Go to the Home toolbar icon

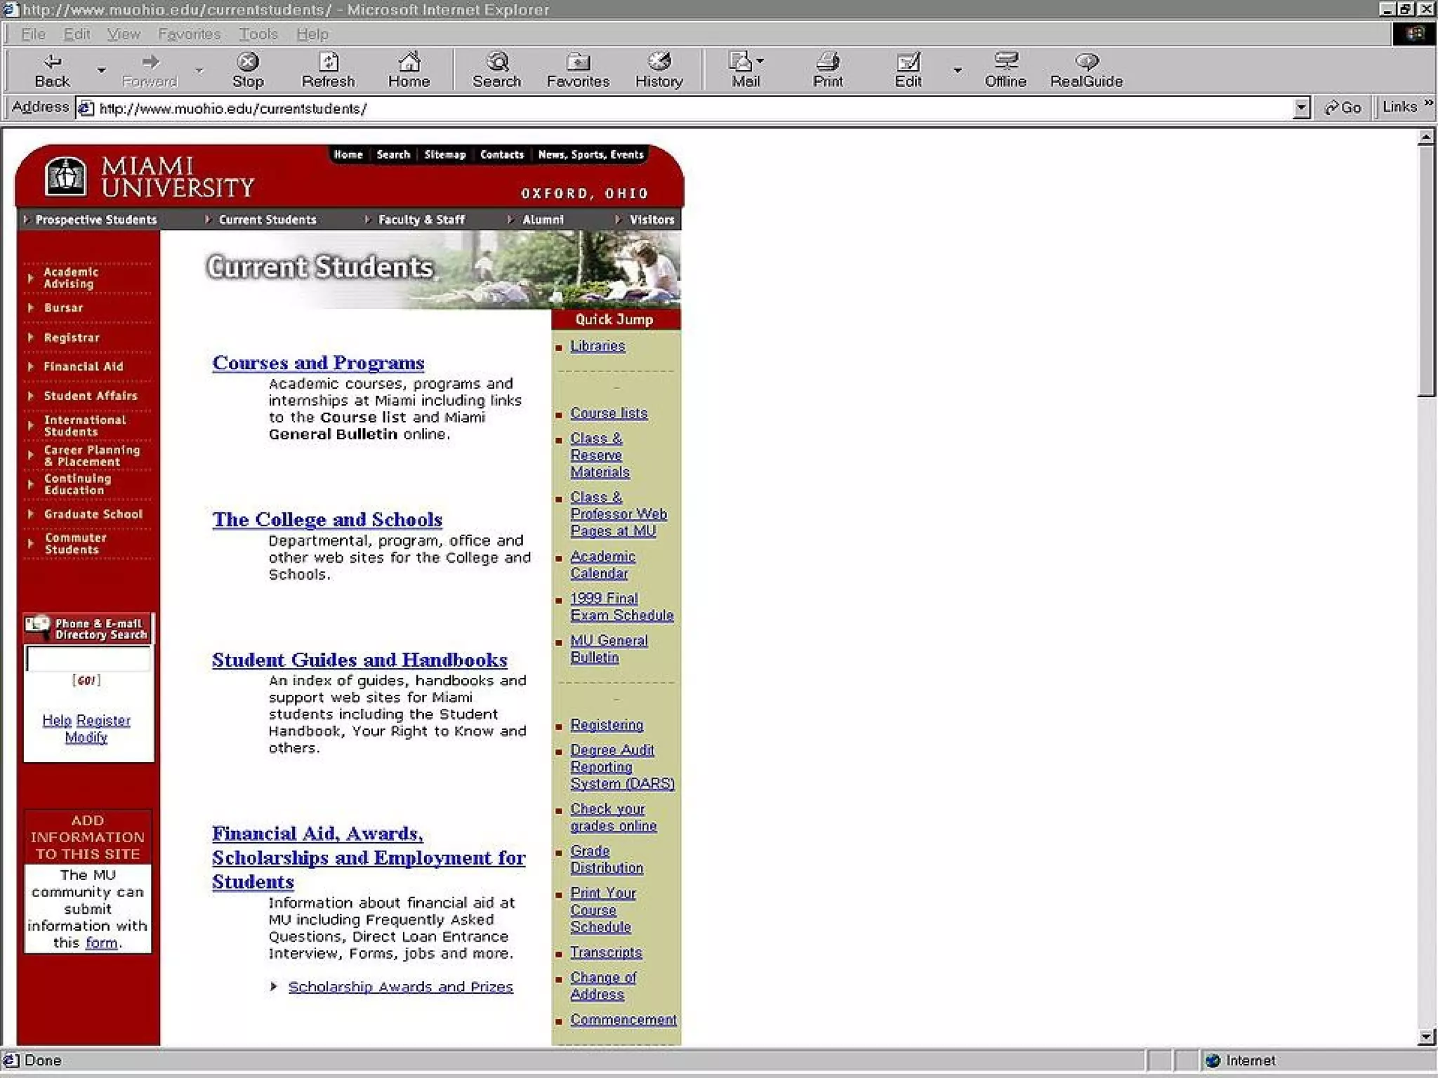(409, 62)
